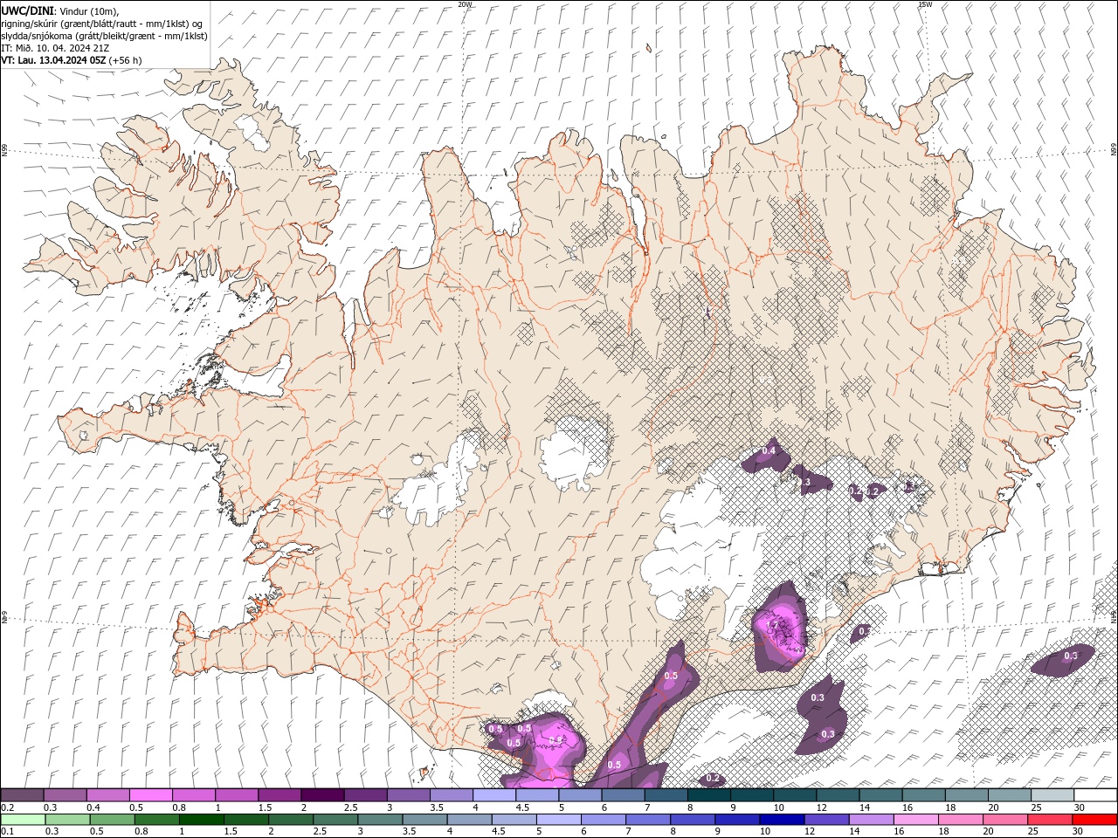Click the 15W longitude label
Viewport: 1118px width, 838px height.
(925, 4)
